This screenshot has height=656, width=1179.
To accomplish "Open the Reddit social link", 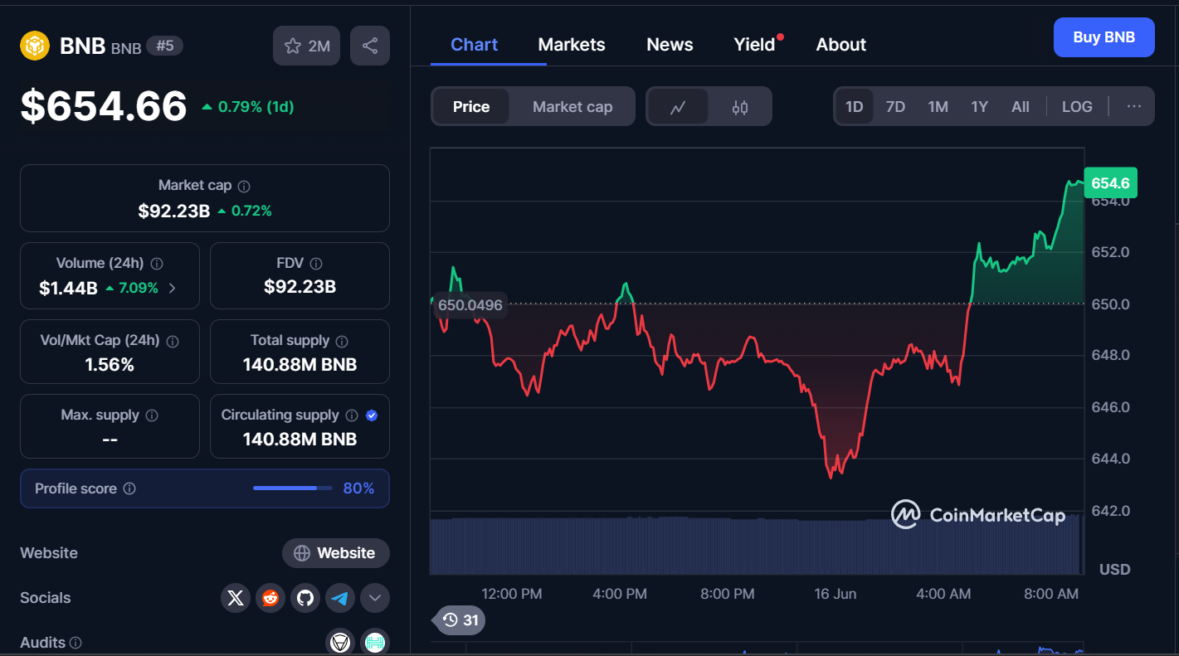I will (x=270, y=598).
